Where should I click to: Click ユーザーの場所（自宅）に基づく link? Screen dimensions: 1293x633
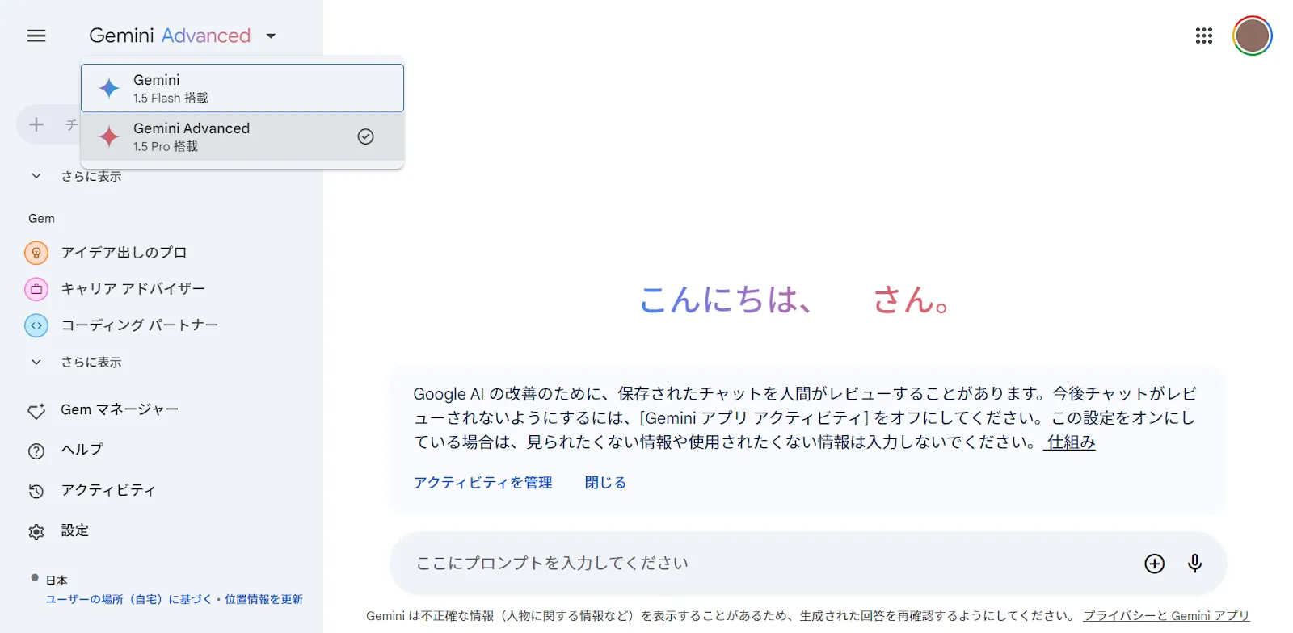128,599
